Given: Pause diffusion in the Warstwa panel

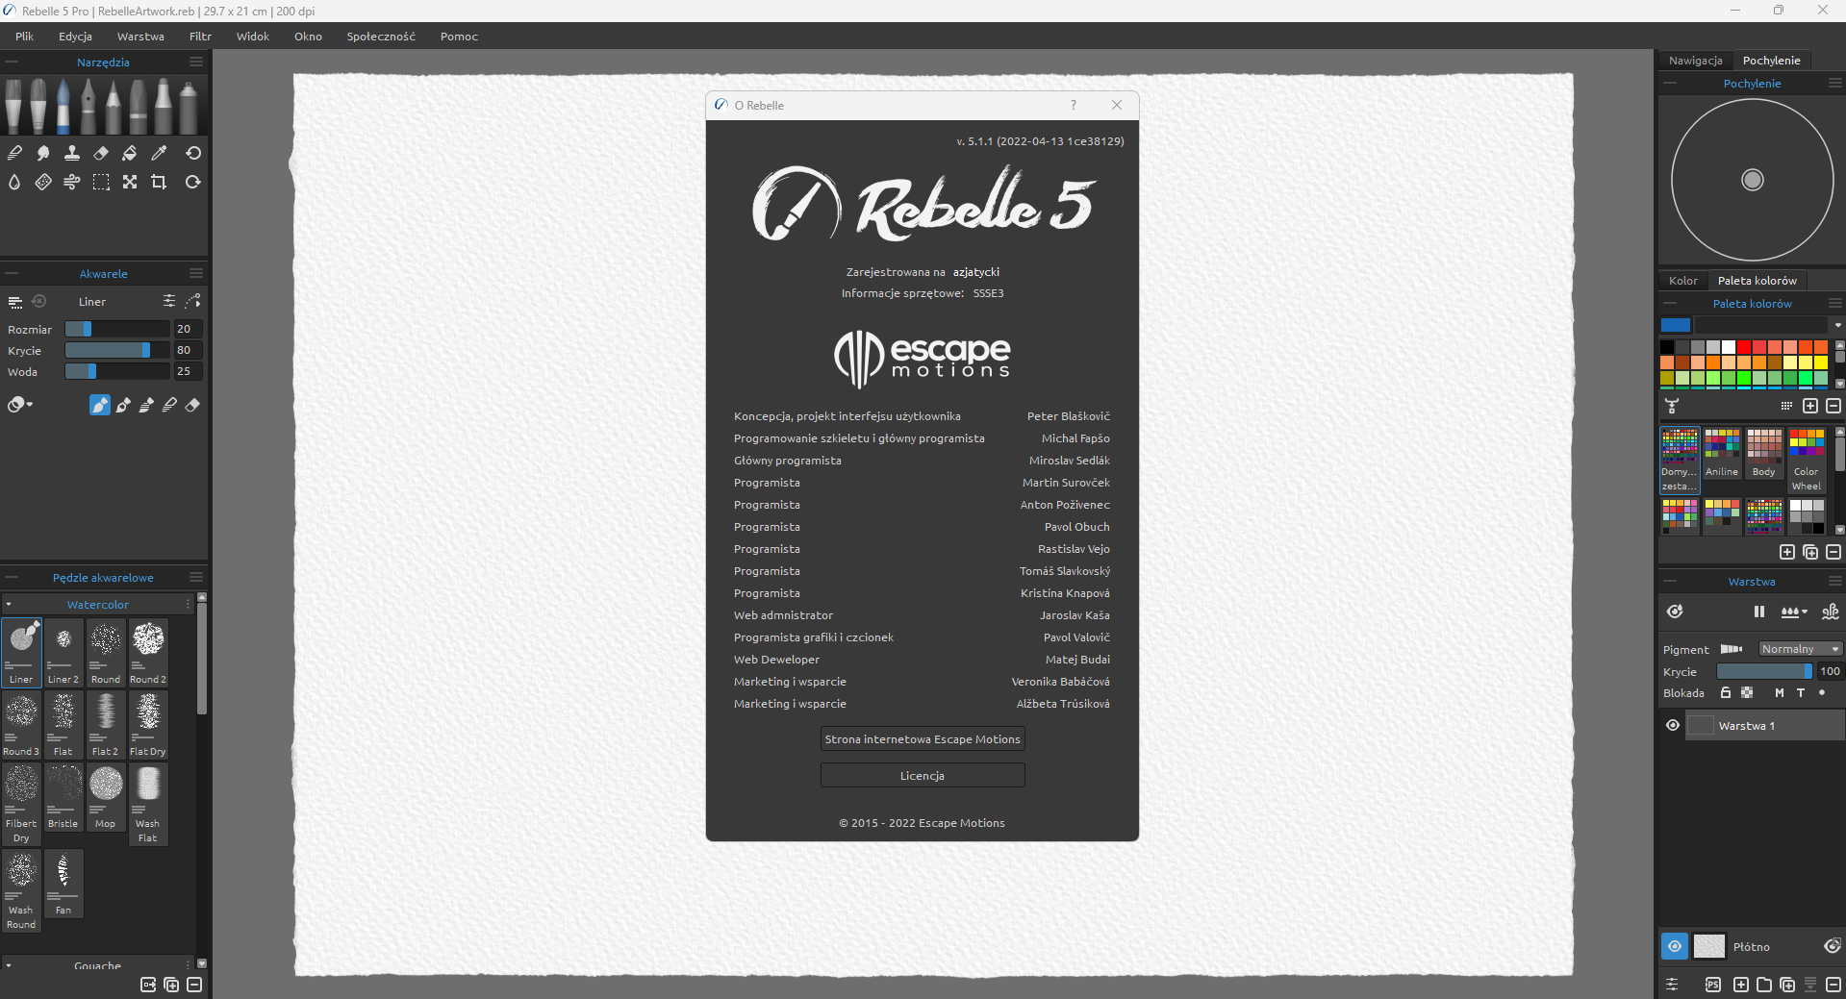Looking at the screenshot, I should click(x=1759, y=612).
